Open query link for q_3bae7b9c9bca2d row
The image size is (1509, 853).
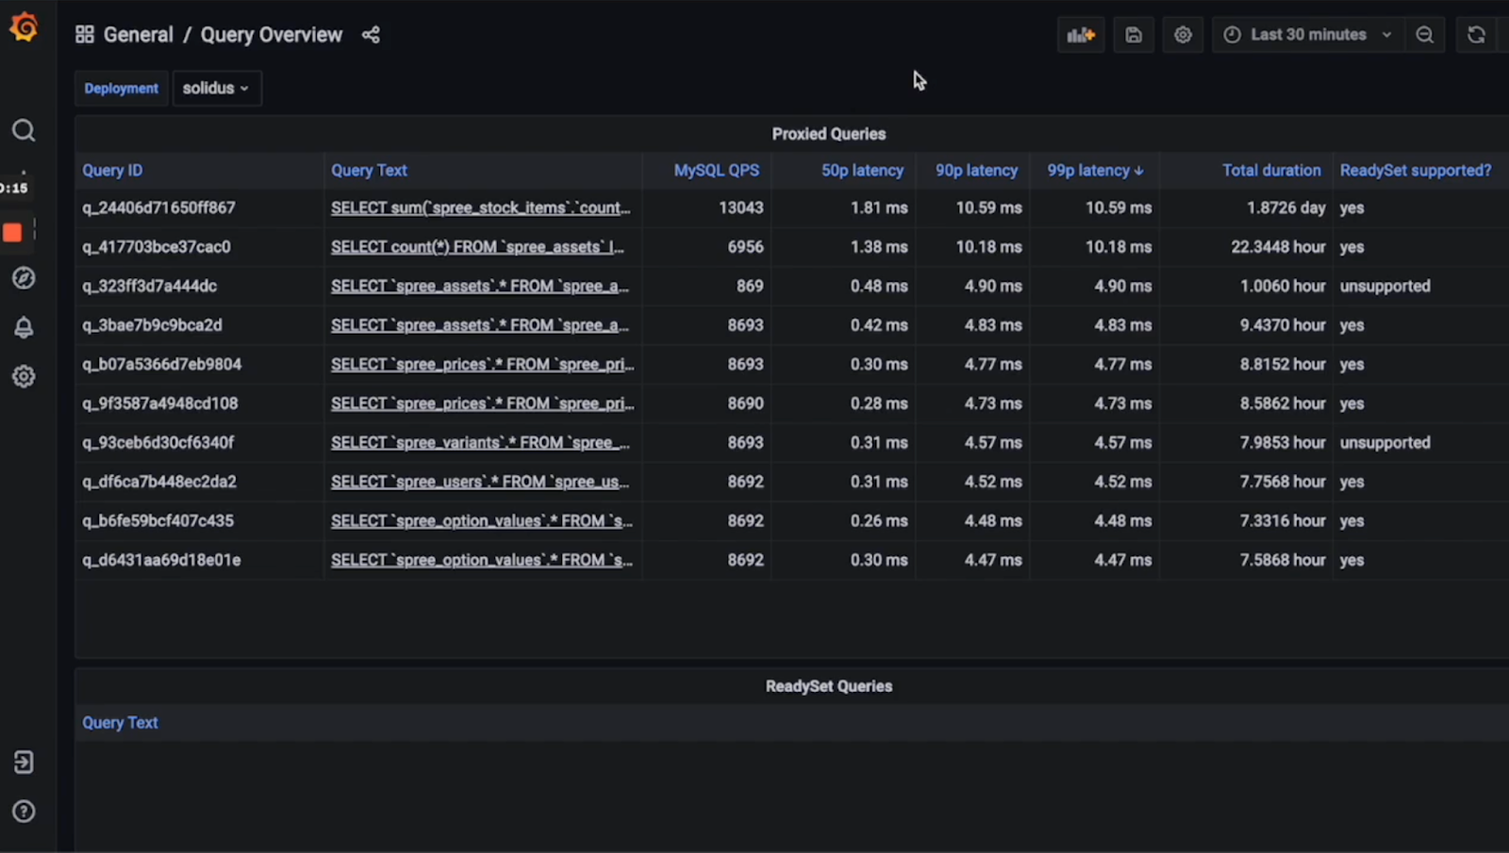(x=480, y=325)
